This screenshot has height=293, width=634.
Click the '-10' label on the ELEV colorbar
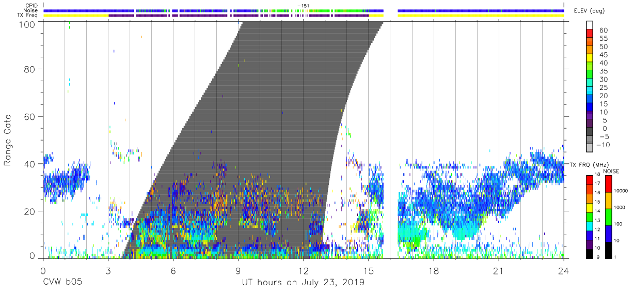pos(602,145)
